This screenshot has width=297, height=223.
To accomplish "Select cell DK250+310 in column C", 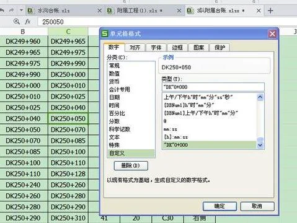I will tap(68, 218).
